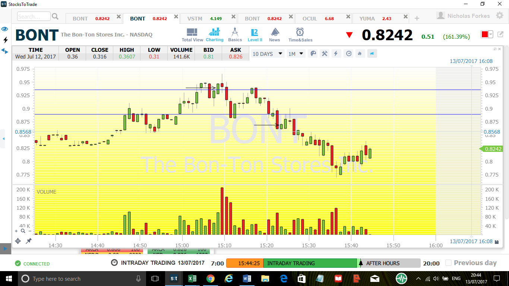This screenshot has width=509, height=286.
Task: Open dropdown arrow next to red color box
Action: click(x=491, y=35)
